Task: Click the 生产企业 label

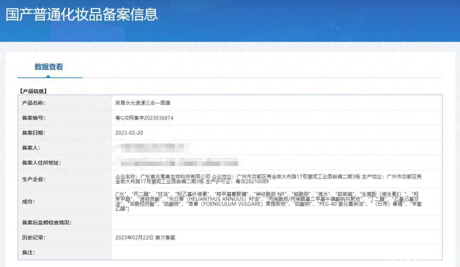Action: coord(34,179)
